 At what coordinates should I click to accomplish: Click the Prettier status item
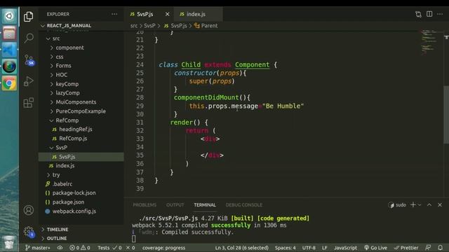[406, 248]
